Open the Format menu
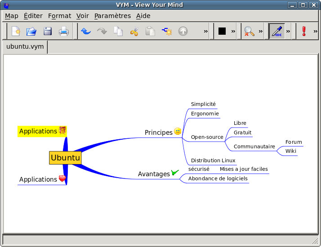The image size is (321, 247). tap(60, 16)
